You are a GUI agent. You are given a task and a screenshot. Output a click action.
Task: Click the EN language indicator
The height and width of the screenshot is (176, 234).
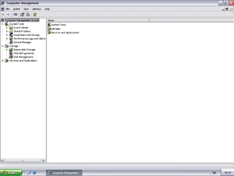tap(214, 173)
